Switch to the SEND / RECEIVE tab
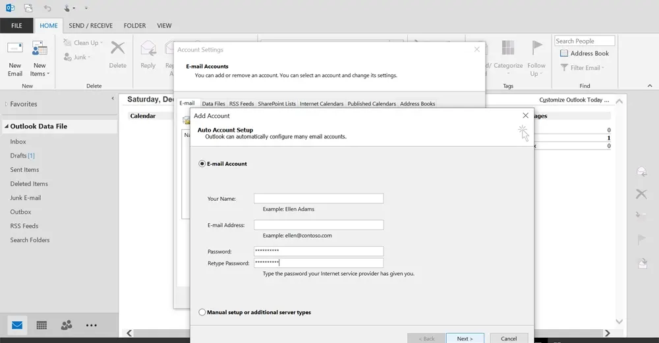 pos(91,26)
